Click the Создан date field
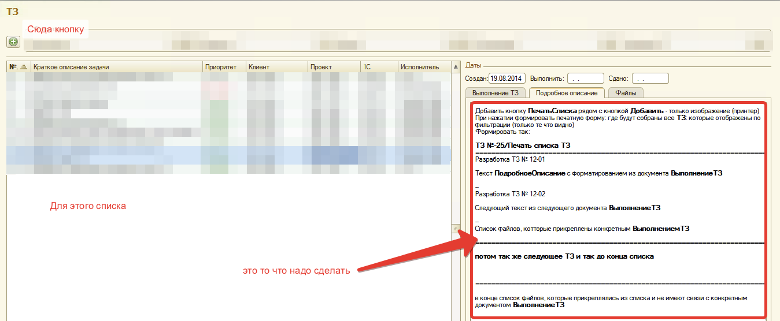The height and width of the screenshot is (321, 780). point(505,79)
